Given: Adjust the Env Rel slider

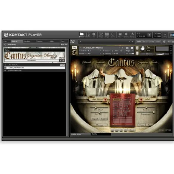Looking at the screenshot, I should click(x=99, y=112).
